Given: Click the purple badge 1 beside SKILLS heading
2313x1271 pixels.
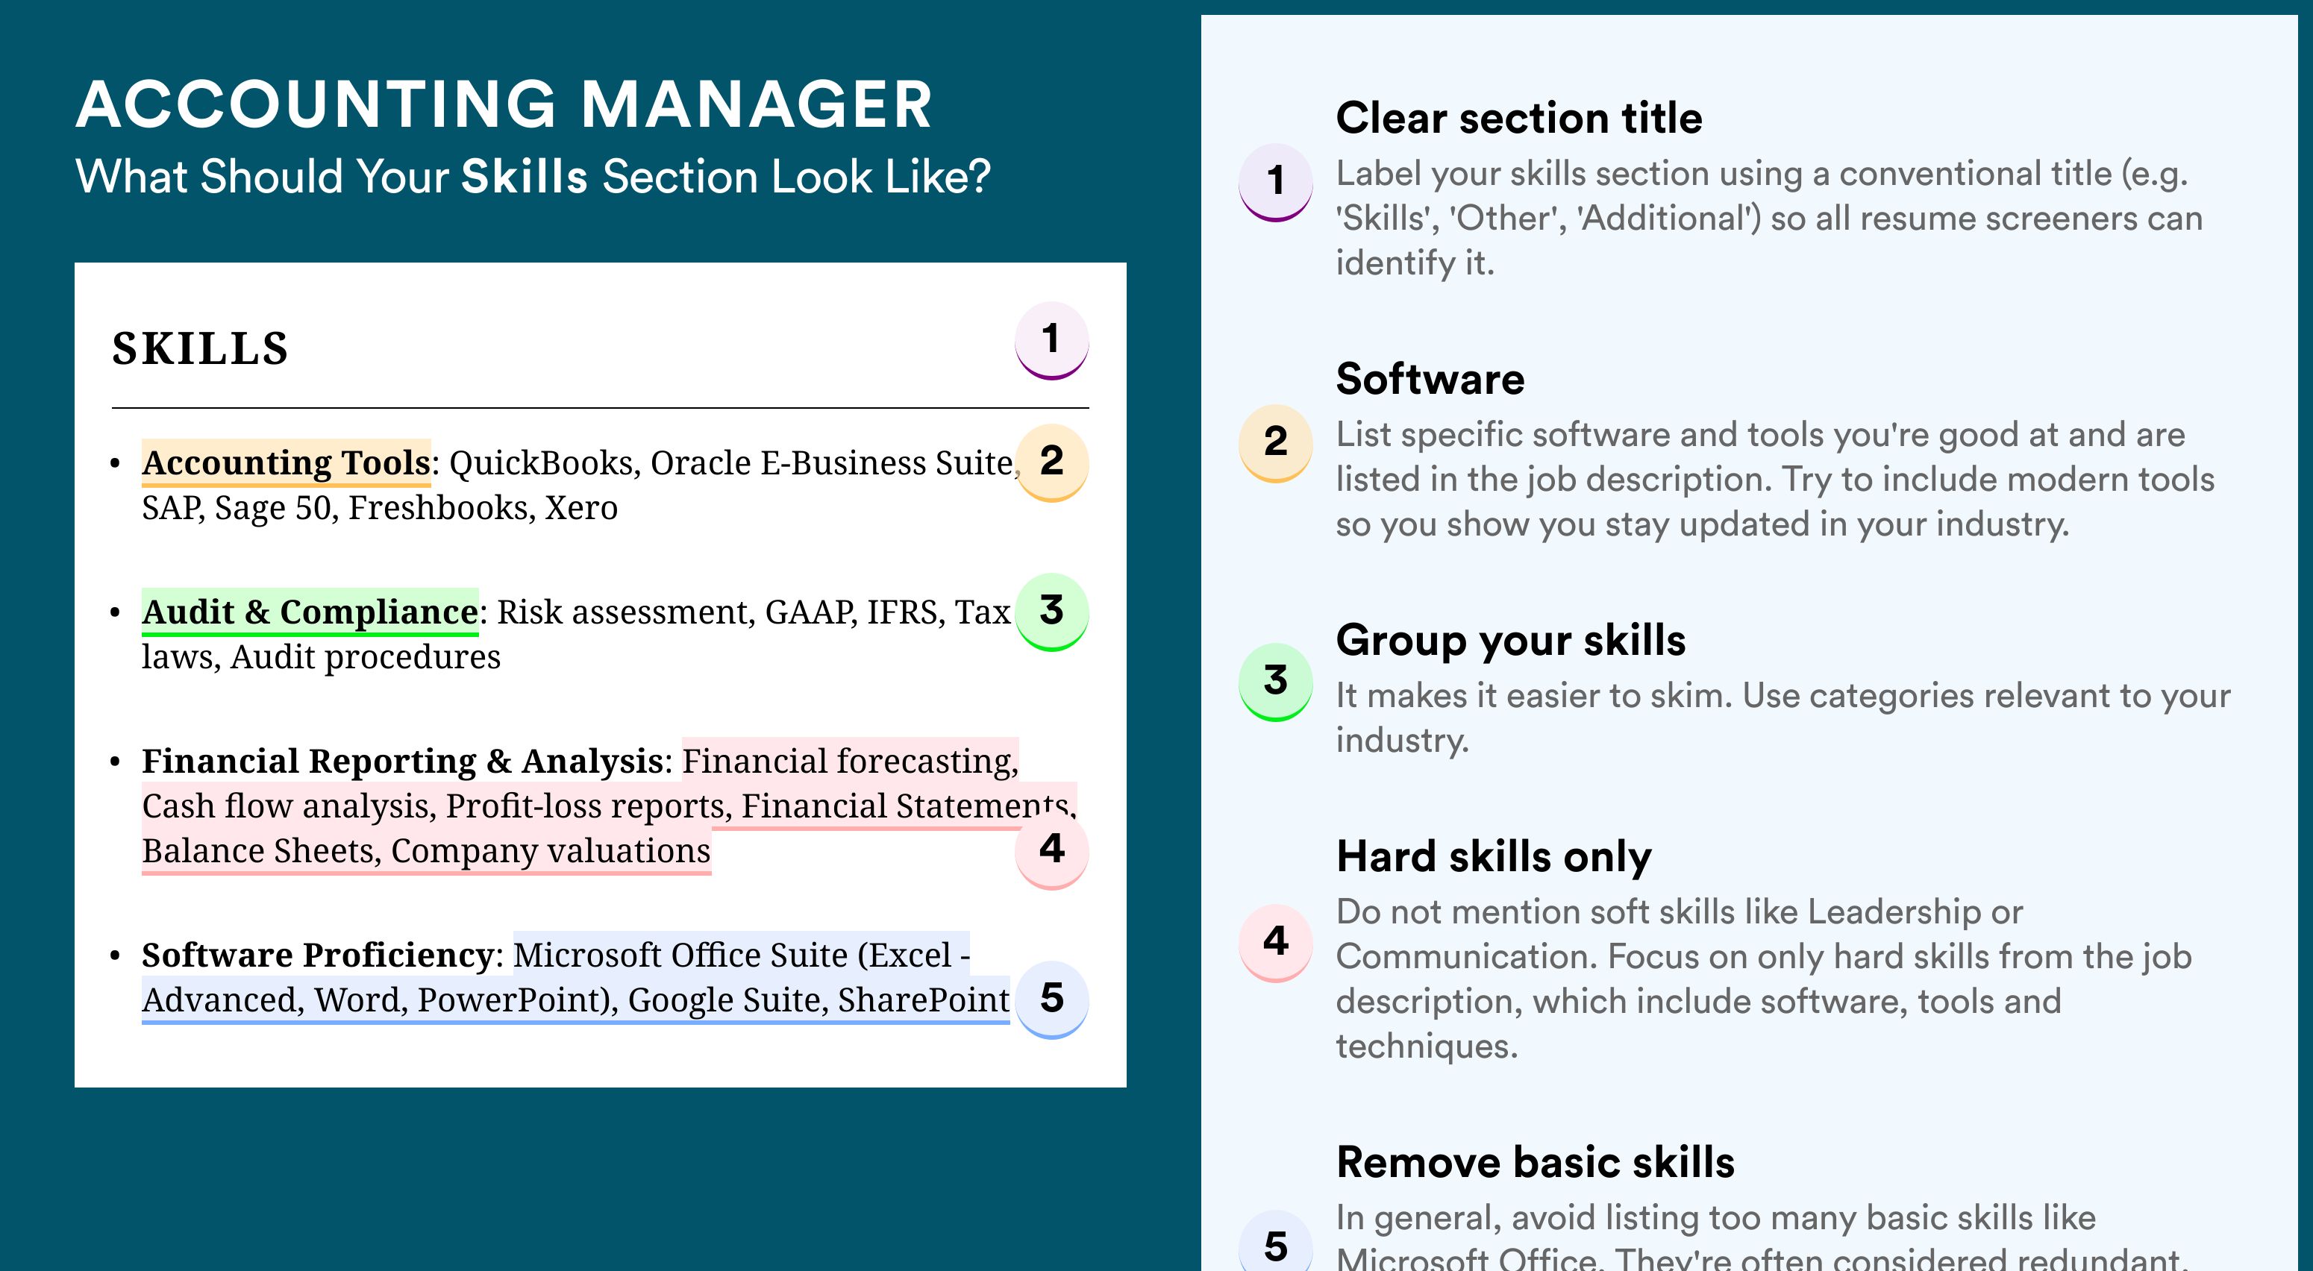Looking at the screenshot, I should (x=1051, y=341).
